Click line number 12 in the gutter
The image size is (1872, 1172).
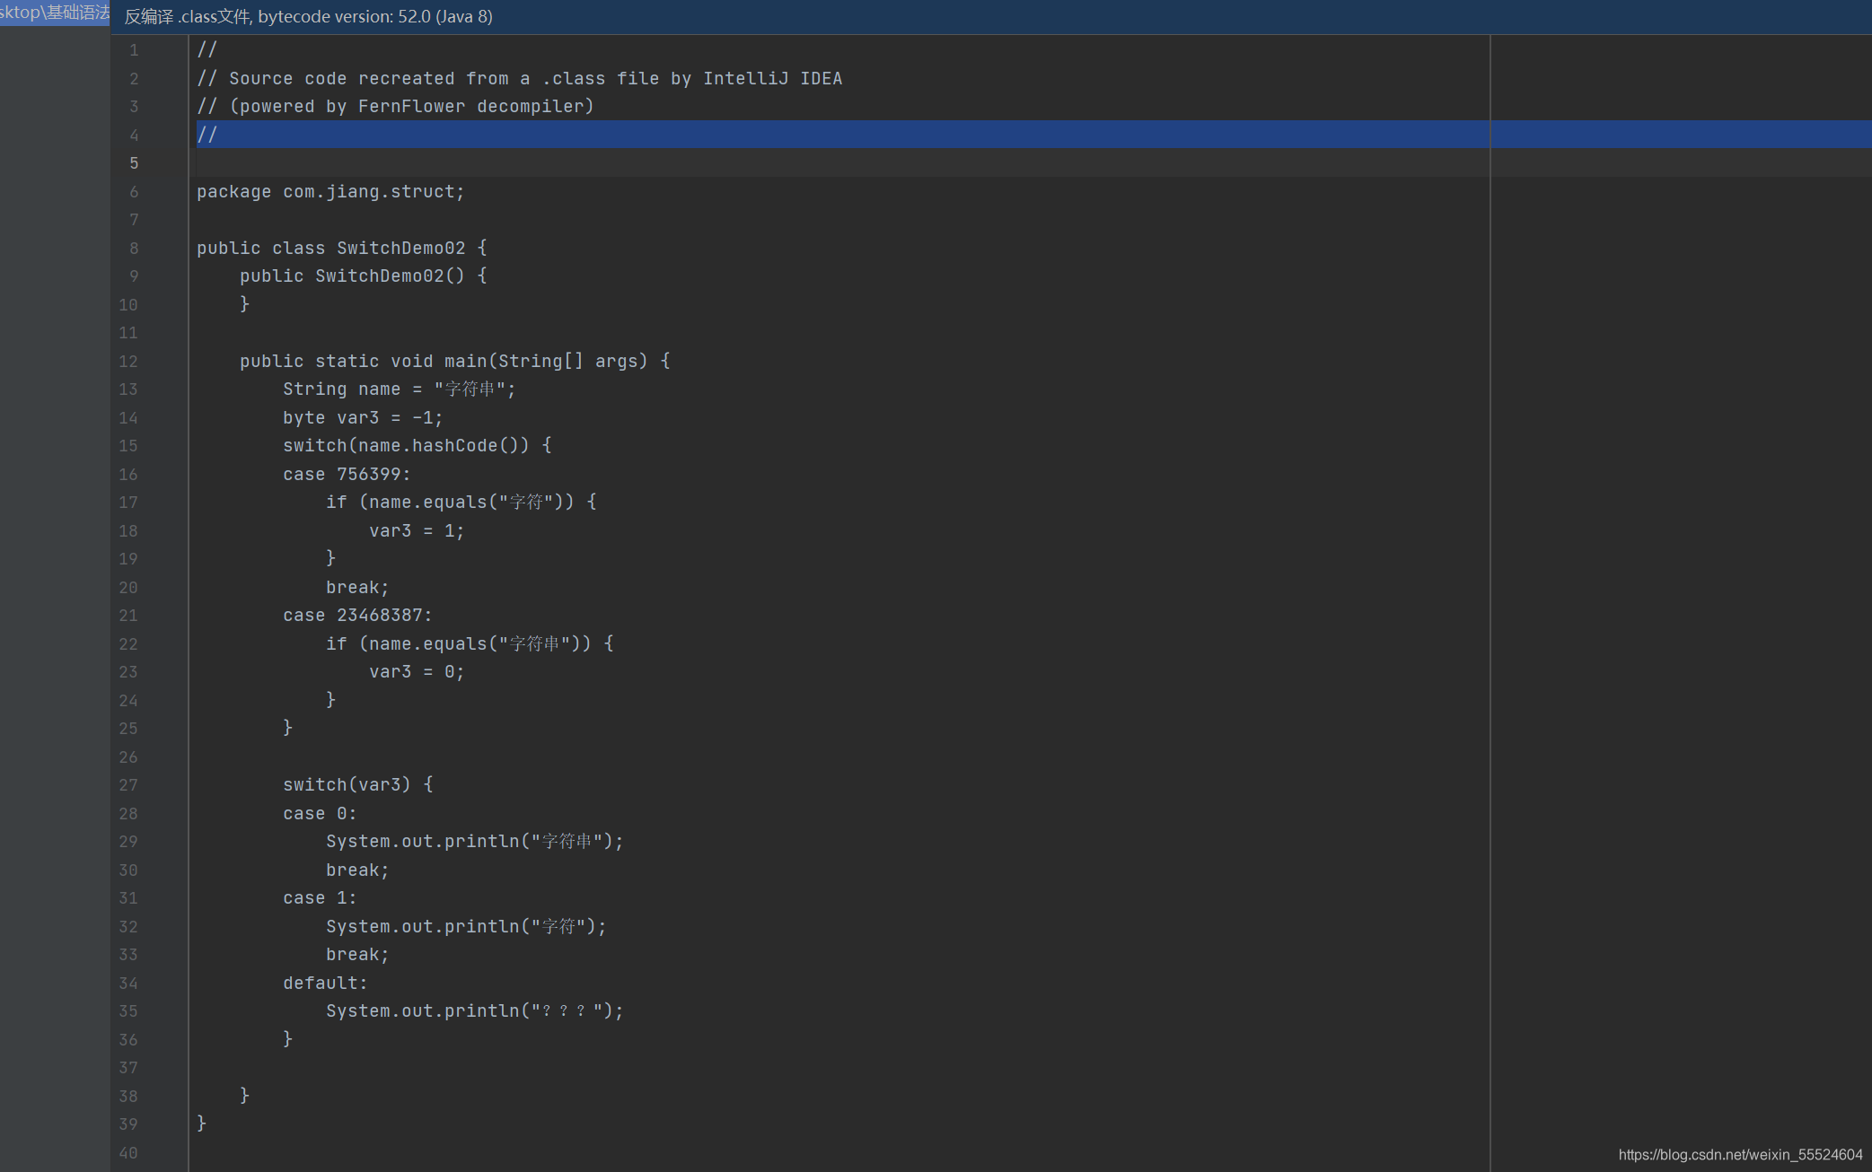click(x=128, y=361)
